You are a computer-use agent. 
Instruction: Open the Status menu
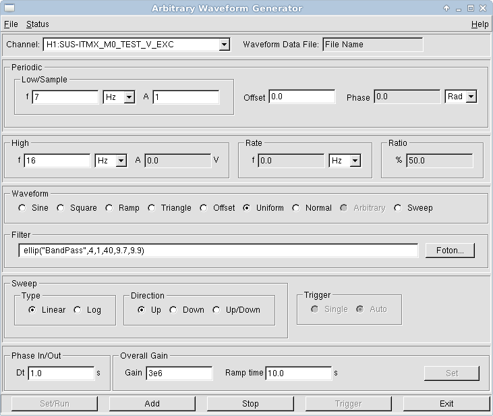pyautogui.click(x=37, y=24)
